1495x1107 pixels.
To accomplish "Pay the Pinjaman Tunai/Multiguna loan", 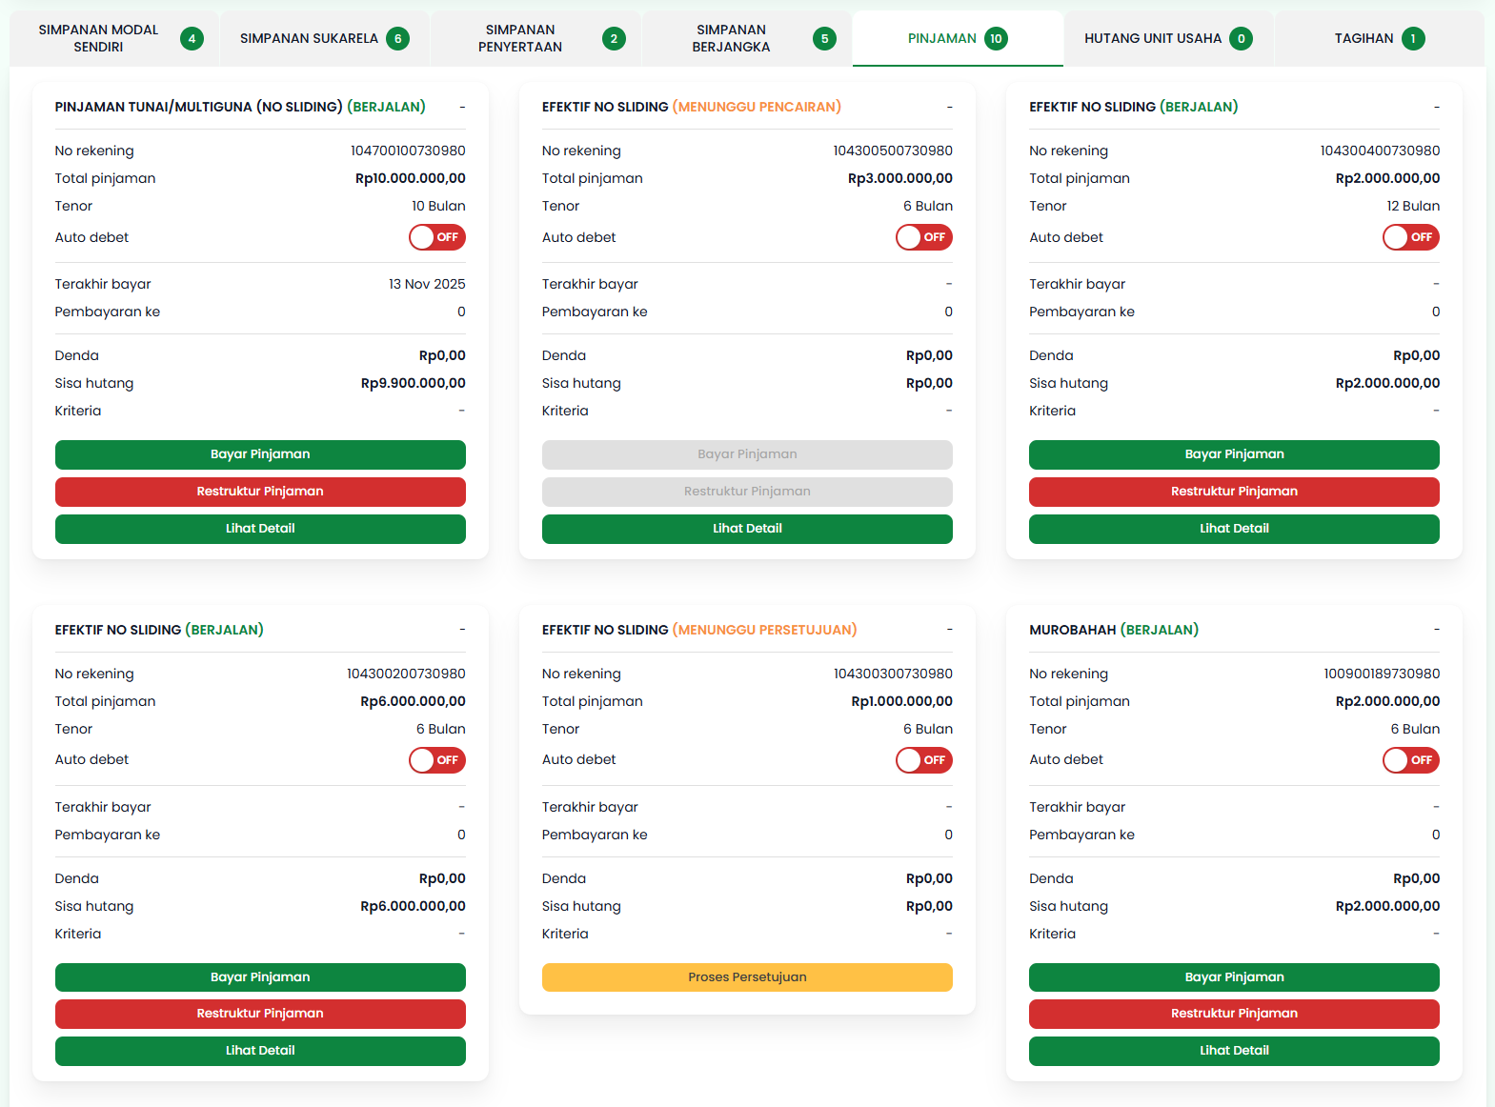I will point(260,454).
